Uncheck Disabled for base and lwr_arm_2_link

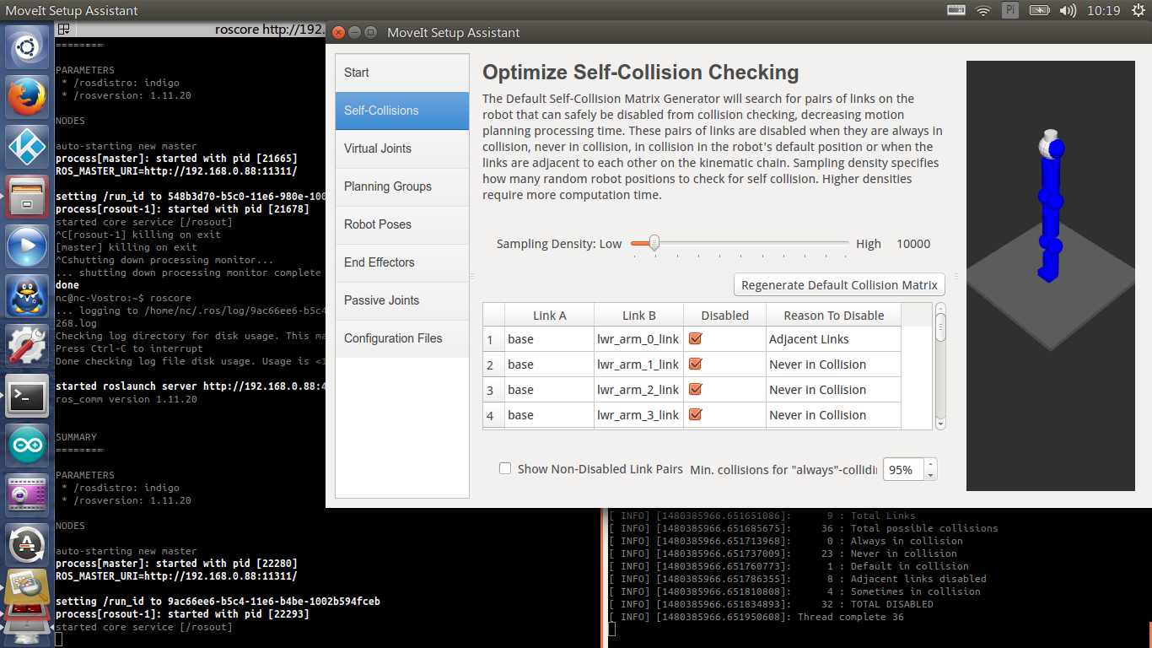tap(696, 389)
